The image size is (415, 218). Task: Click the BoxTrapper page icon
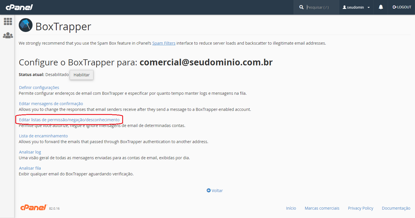(x=26, y=25)
